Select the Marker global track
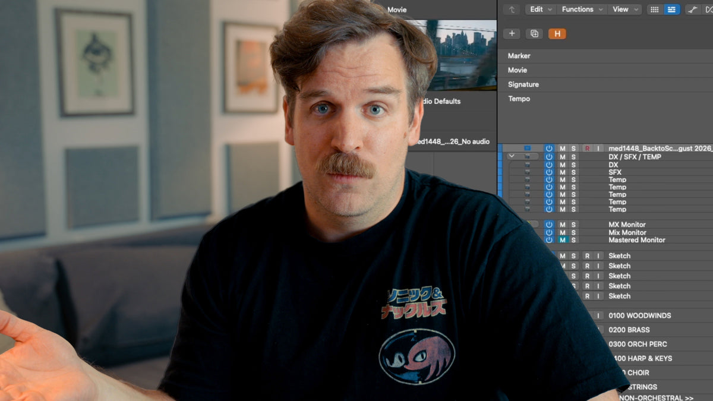 tap(519, 56)
